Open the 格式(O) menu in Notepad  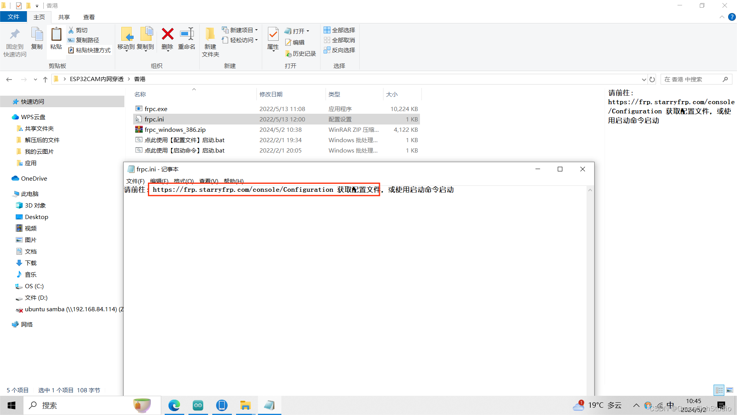pos(183,181)
